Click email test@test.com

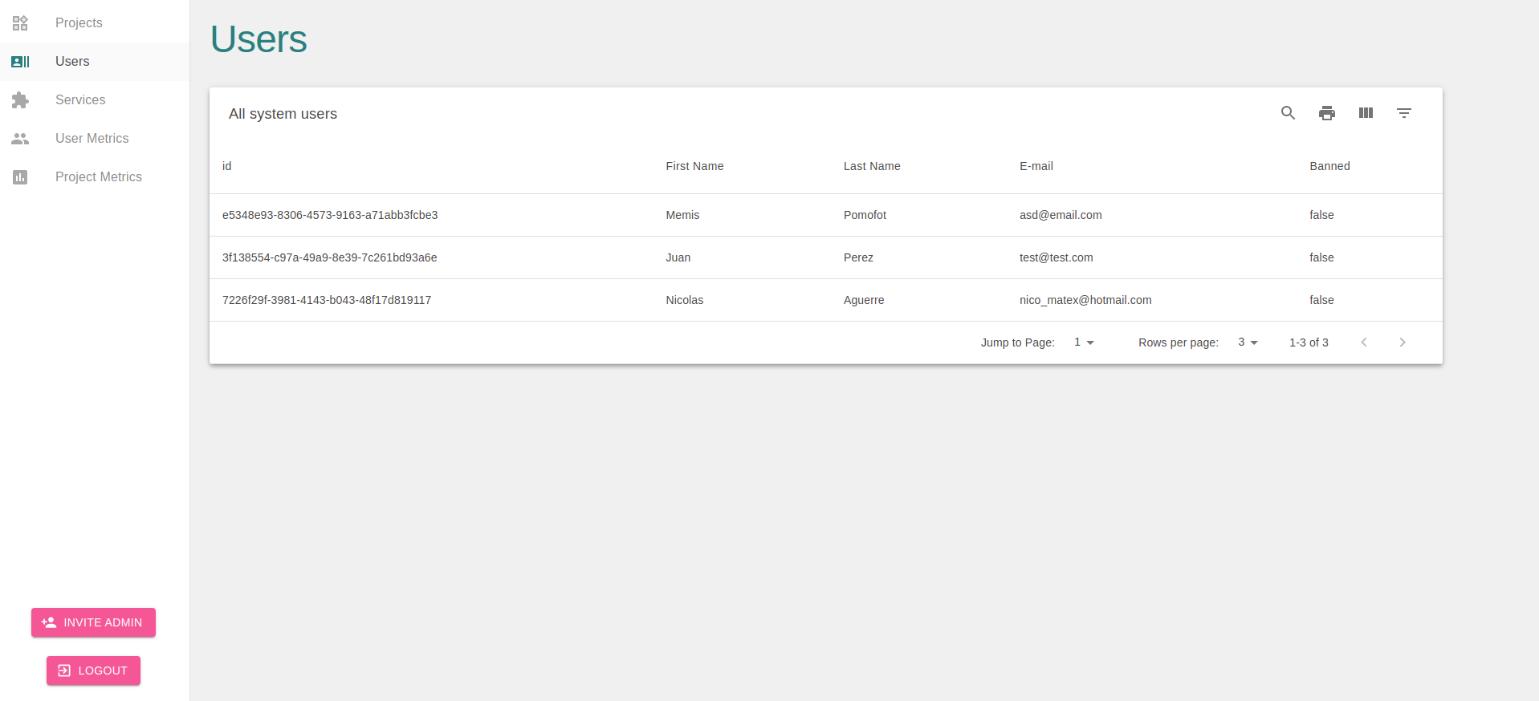click(1057, 257)
